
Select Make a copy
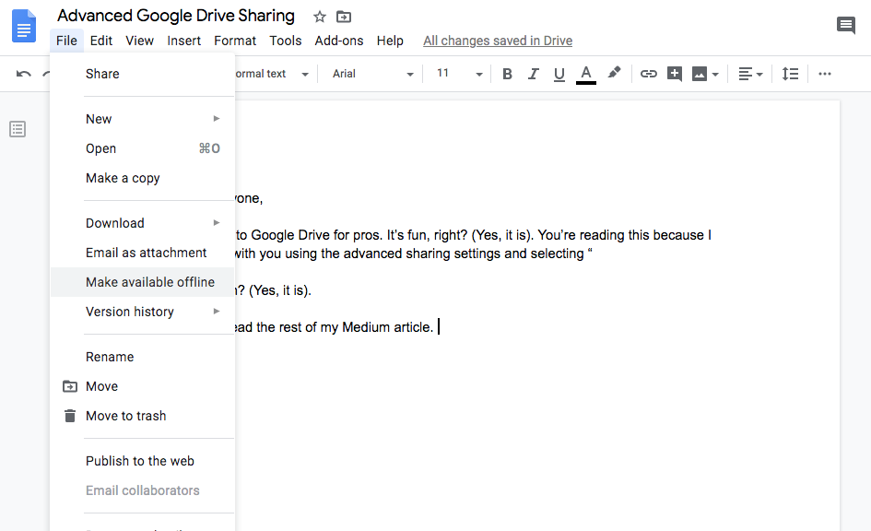pos(142,178)
